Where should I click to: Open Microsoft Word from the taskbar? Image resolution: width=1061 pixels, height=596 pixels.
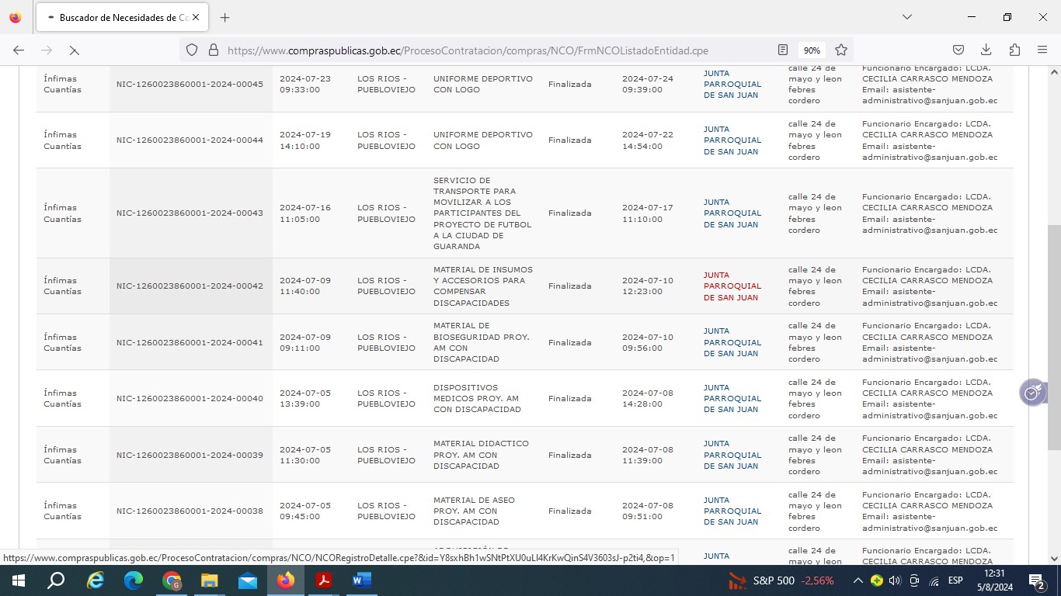[361, 580]
